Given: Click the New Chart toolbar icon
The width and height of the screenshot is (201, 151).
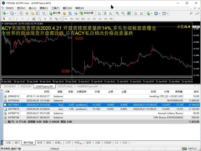Looking at the screenshot, I should click(4, 13).
